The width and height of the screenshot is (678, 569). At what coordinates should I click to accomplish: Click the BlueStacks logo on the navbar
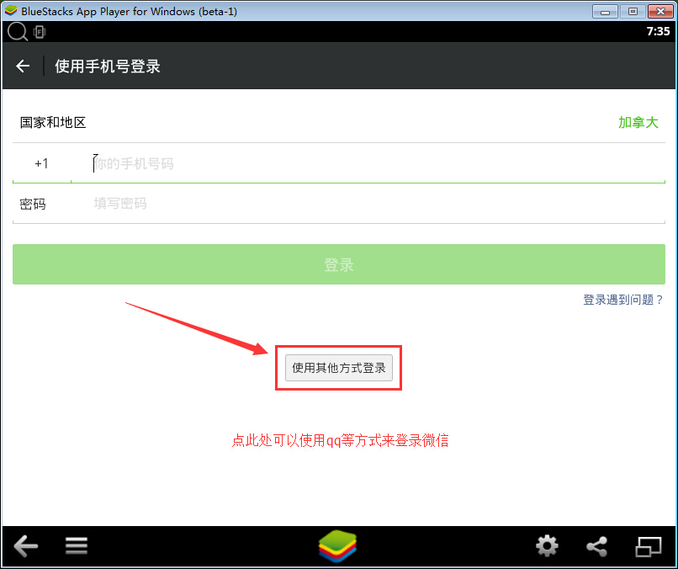[x=339, y=546]
